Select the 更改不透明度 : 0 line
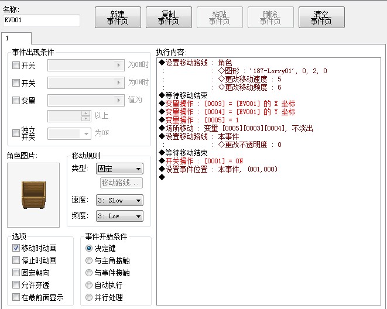387x309 pixels. click(250, 145)
